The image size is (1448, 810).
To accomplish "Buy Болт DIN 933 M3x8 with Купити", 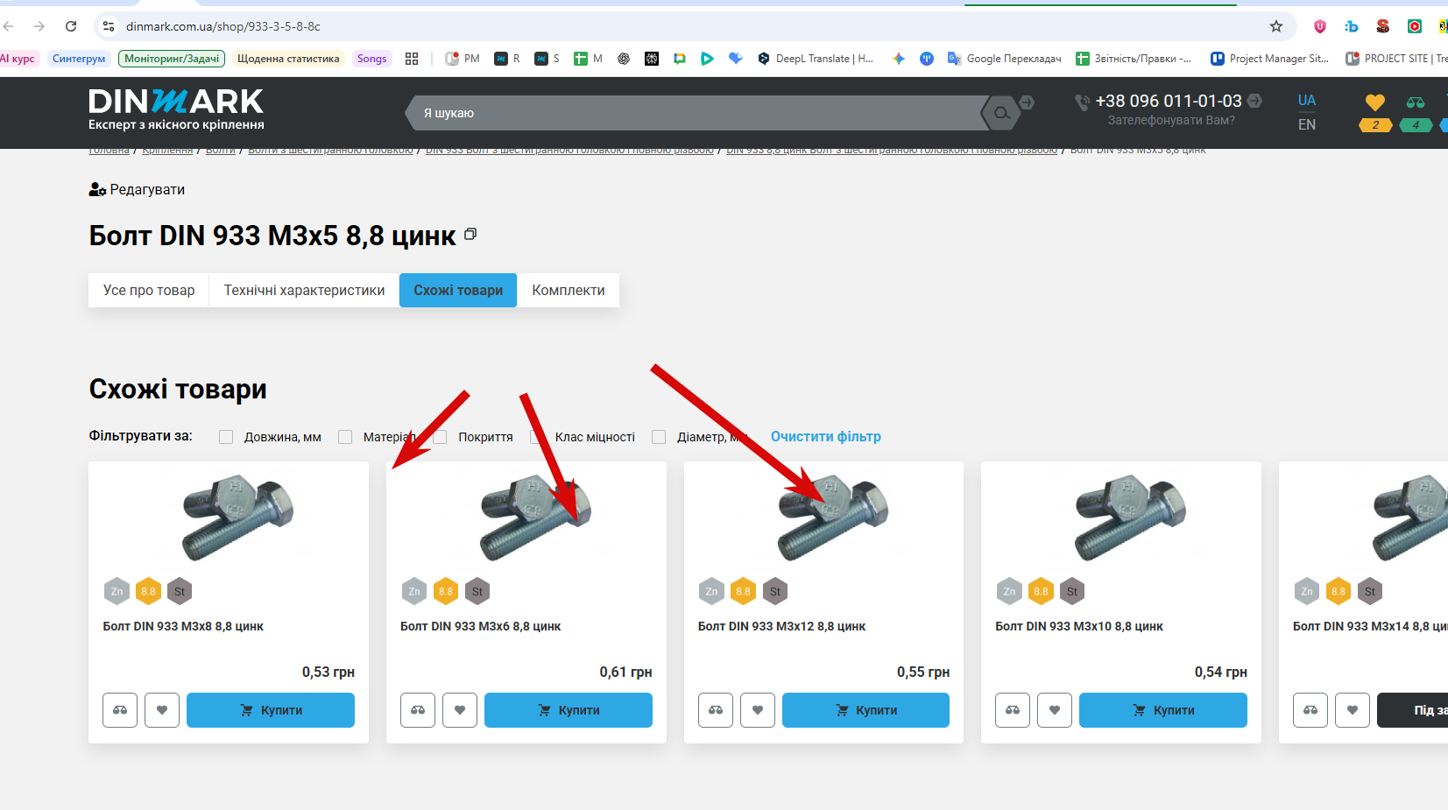I will [271, 710].
